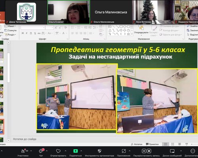This screenshot has height=158, width=198.
Task: Pick font color A button
Action: click(64, 33)
